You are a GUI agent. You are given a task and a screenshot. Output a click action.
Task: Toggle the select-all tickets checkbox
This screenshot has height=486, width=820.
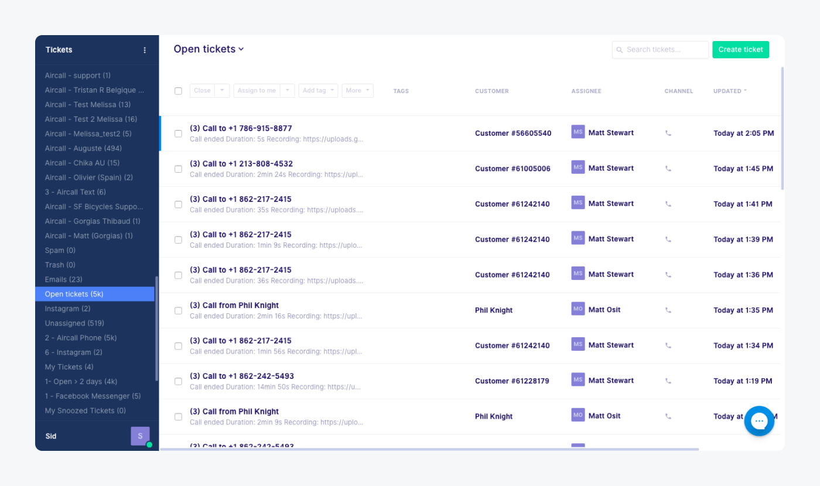[x=178, y=91]
